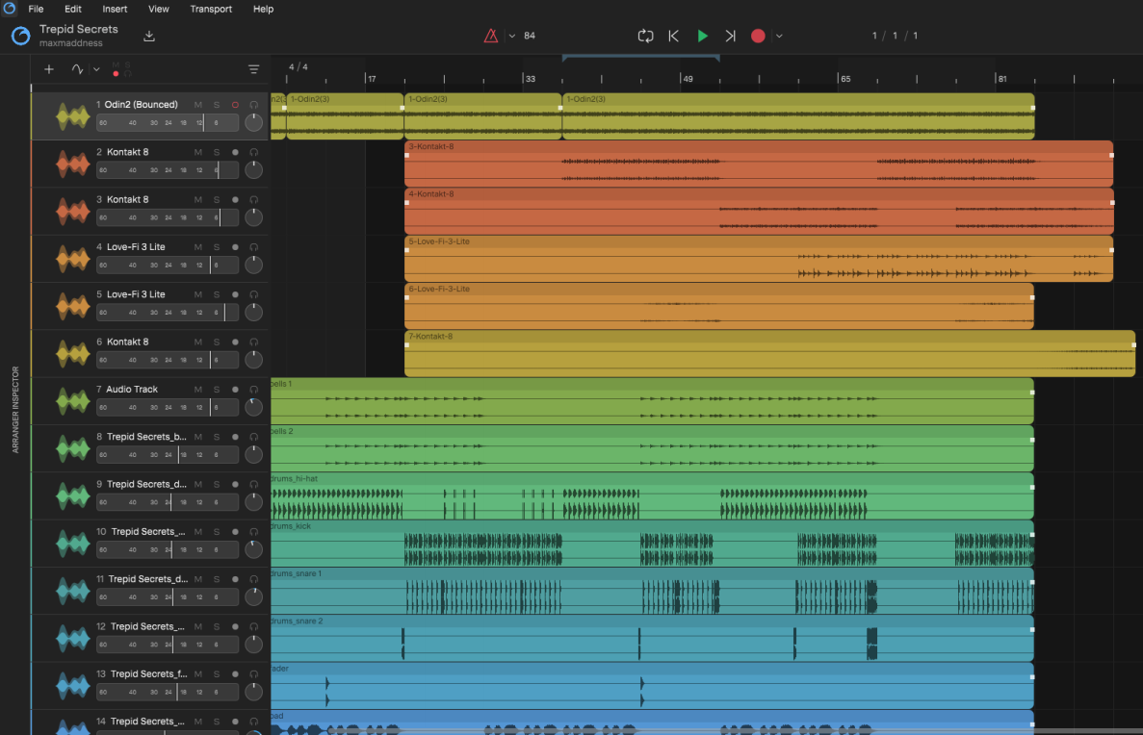The height and width of the screenshot is (735, 1143).
Task: Start playback with the green play button
Action: (x=702, y=36)
